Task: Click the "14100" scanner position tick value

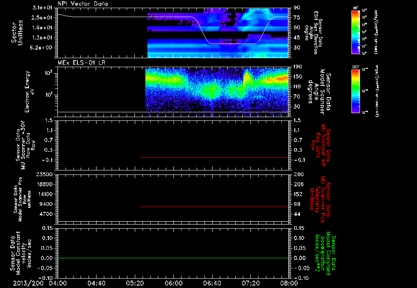Action: pyautogui.click(x=44, y=194)
